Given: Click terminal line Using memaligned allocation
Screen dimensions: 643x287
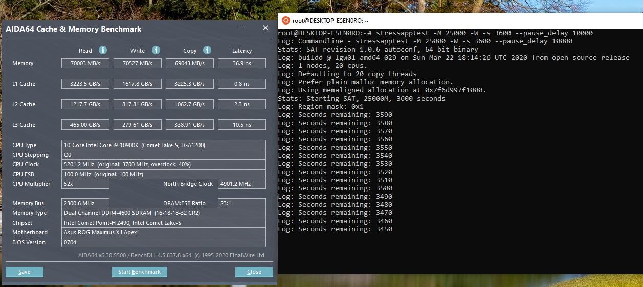Looking at the screenshot, I should pyautogui.click(x=382, y=90).
